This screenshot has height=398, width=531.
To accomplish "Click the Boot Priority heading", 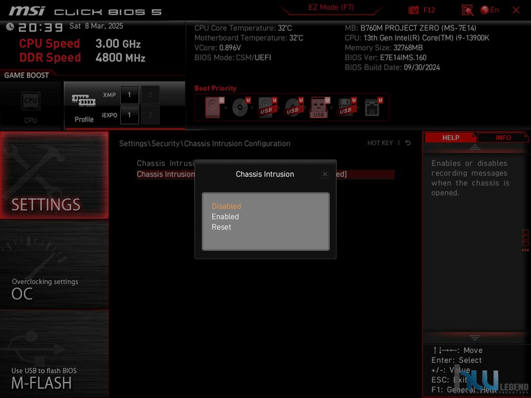I will pos(216,88).
